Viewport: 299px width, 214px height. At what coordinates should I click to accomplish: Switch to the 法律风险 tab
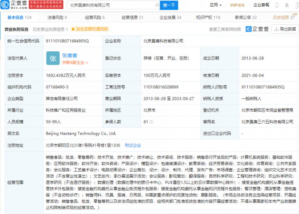click(x=56, y=17)
